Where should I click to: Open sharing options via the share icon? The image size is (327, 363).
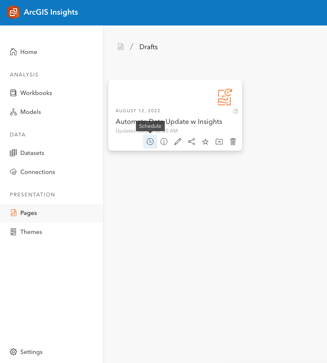coord(191,141)
